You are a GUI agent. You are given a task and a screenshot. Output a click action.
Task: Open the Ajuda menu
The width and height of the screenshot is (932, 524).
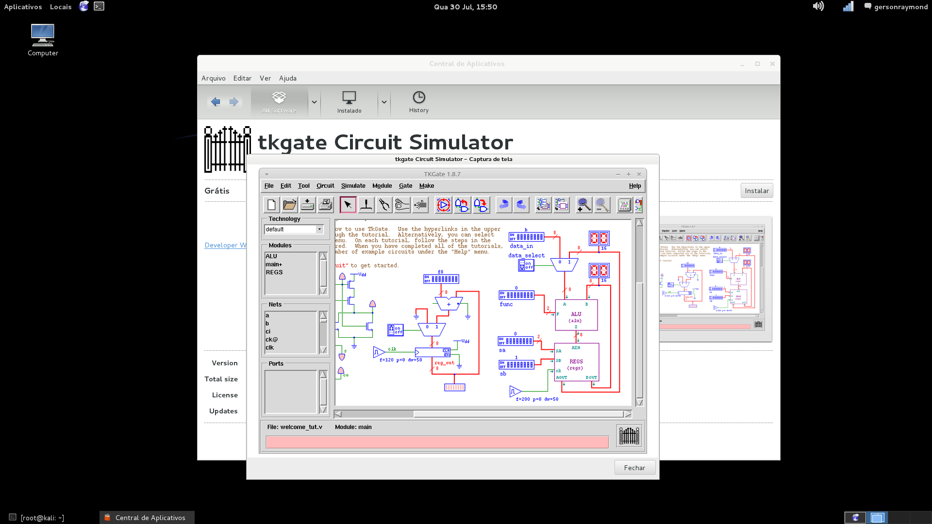pos(288,78)
